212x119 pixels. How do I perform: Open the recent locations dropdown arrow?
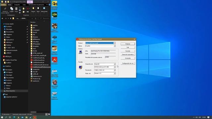(x=8, y=19)
